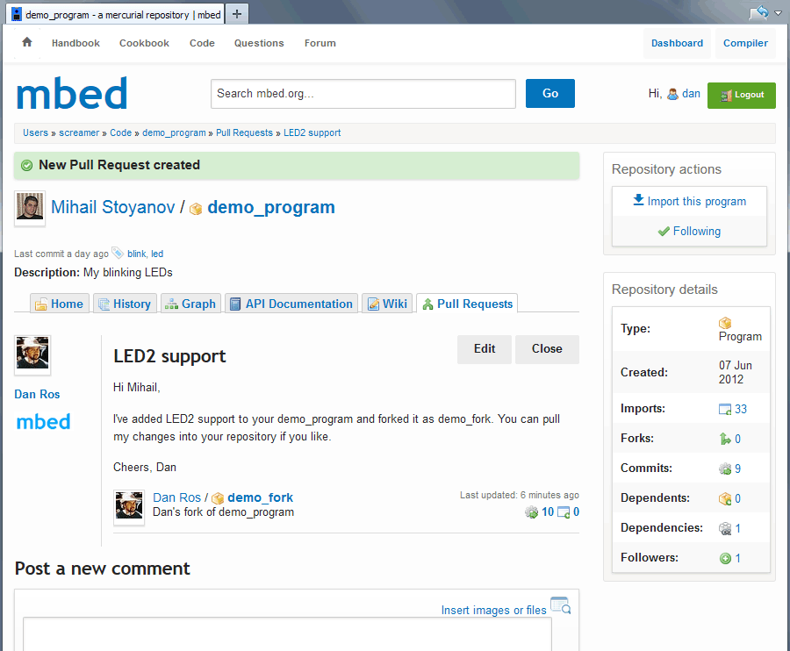Open the Handbook menu item

click(x=75, y=43)
